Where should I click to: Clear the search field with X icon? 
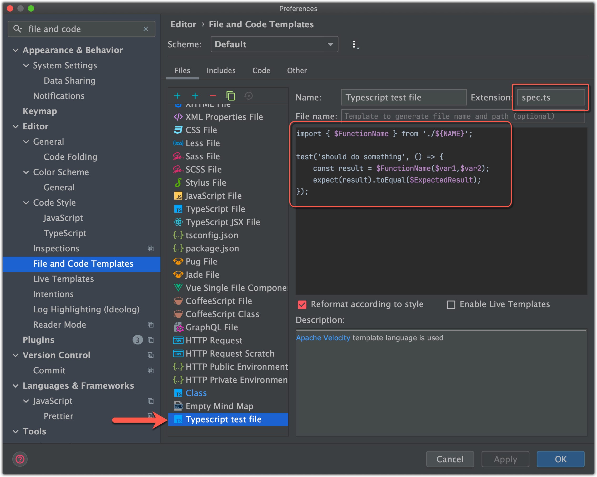pyautogui.click(x=146, y=29)
